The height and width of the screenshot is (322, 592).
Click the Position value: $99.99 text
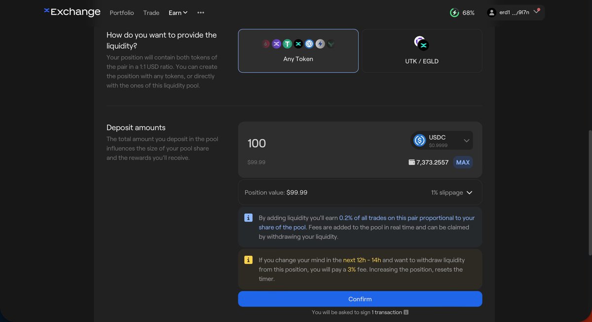coord(276,193)
